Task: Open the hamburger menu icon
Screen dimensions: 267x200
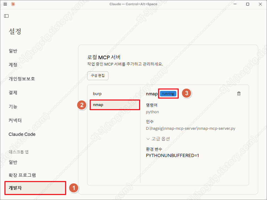Action: pos(5,4)
